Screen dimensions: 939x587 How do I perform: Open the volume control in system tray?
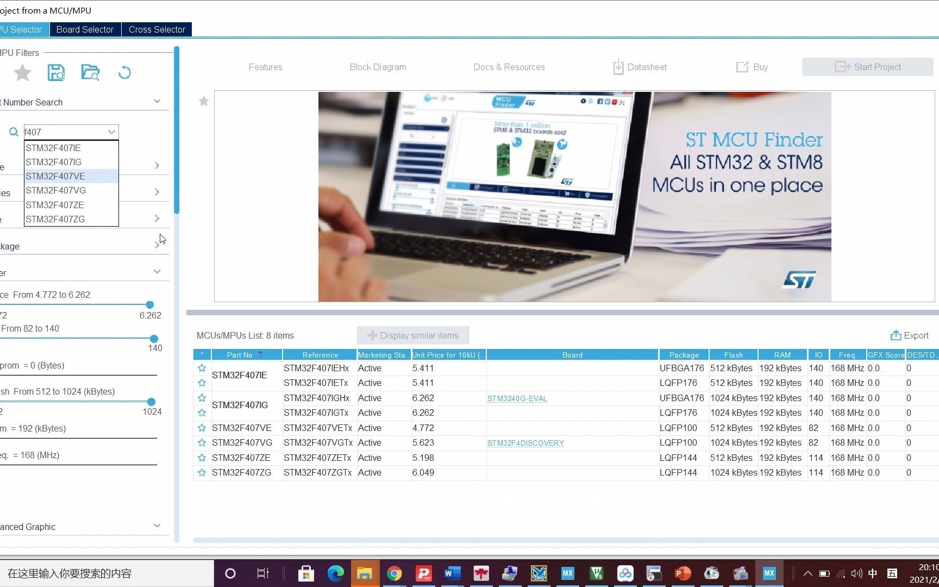point(856,573)
